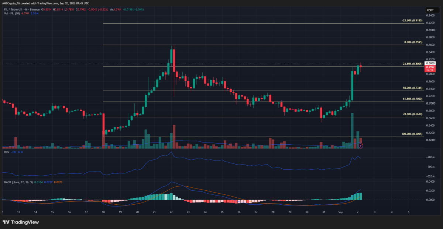
Task: Click the 22 date label on time axis
Action: tap(172, 212)
